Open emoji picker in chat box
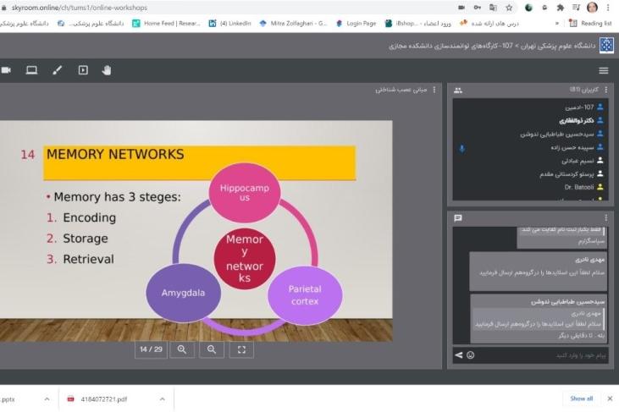The width and height of the screenshot is (619, 412). (x=471, y=354)
